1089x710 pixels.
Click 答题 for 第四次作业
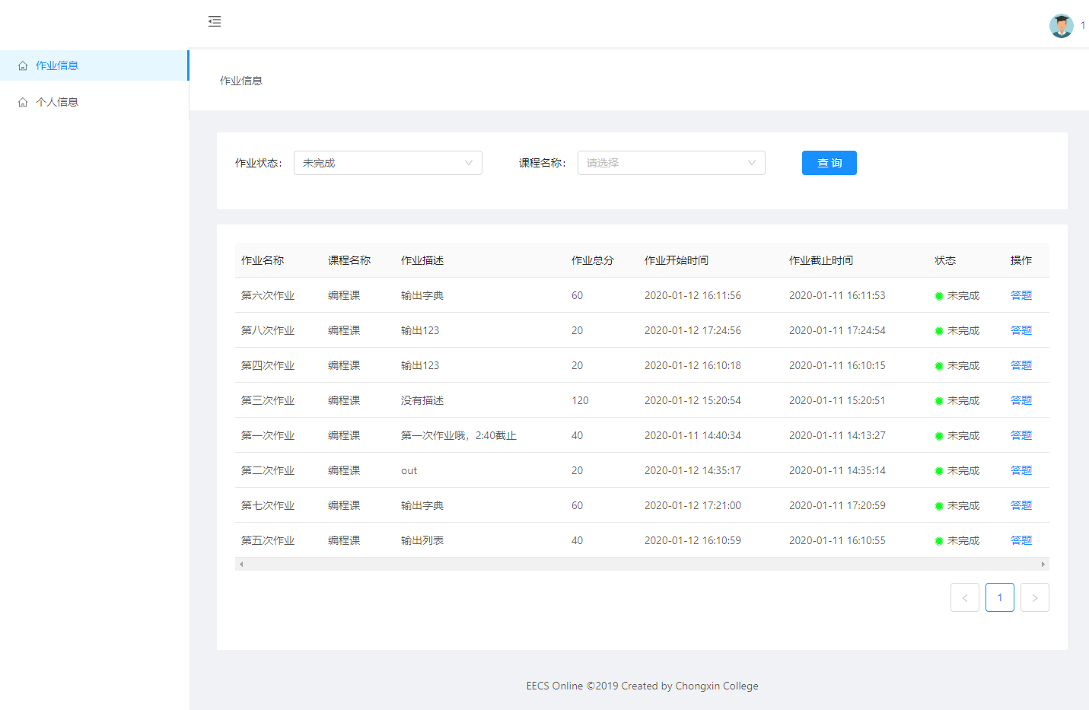click(x=1021, y=365)
